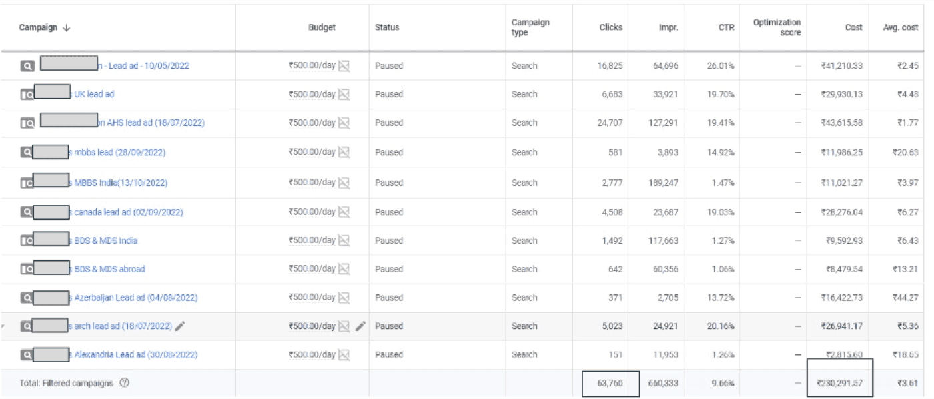Click the help icon next to Total: Filtered campaigns
The height and width of the screenshot is (399, 934).
point(124,383)
